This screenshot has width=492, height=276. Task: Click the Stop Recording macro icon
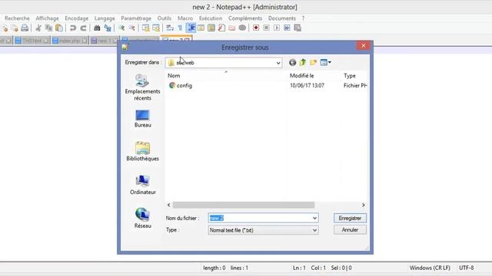click(x=267, y=28)
